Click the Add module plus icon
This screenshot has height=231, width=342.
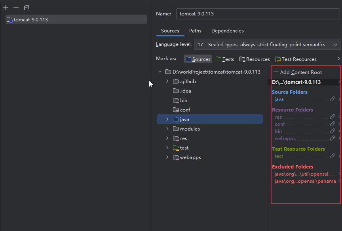(x=6, y=8)
